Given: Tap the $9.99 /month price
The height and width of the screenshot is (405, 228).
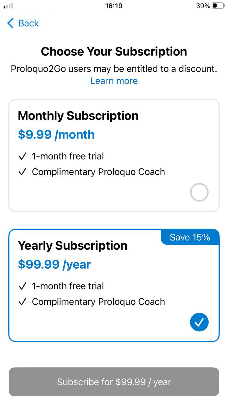Looking at the screenshot, I should click(56, 134).
